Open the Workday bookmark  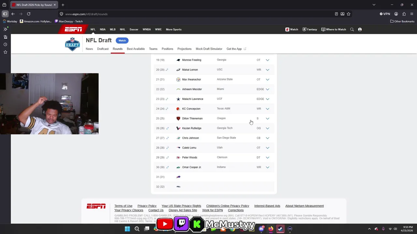pyautogui.click(x=10, y=21)
